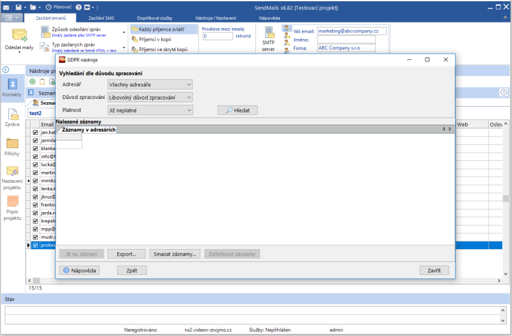Click the Odeslat maily envelope icon
This screenshot has height=336, width=512.
pos(19,35)
